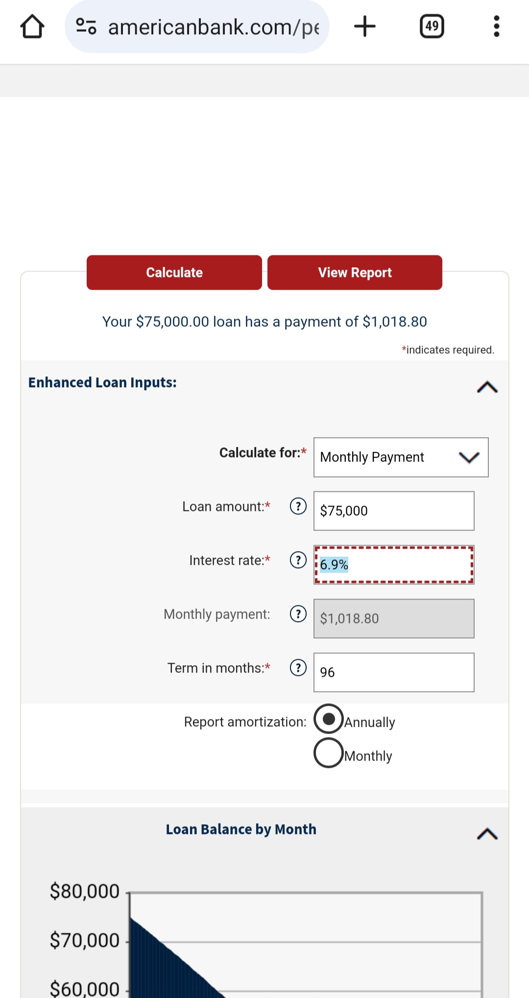Screen dimensions: 529x998
Task: Open the Calculate for dropdown
Action: tap(401, 457)
